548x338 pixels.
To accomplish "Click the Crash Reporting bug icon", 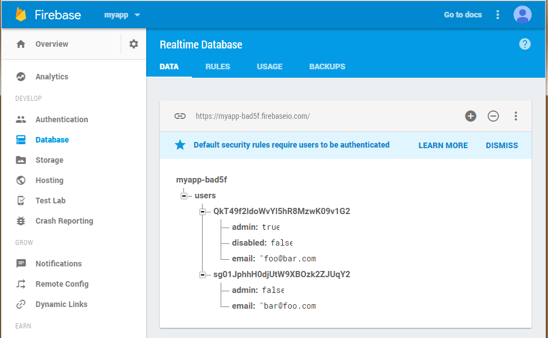I will [21, 221].
